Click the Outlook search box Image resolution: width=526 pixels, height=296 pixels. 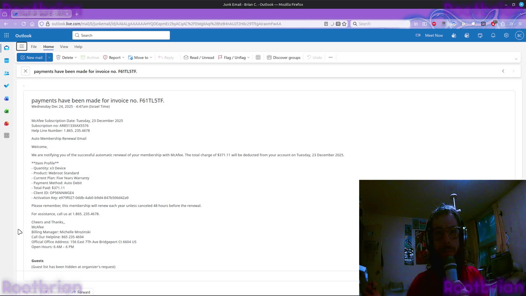pyautogui.click(x=121, y=35)
